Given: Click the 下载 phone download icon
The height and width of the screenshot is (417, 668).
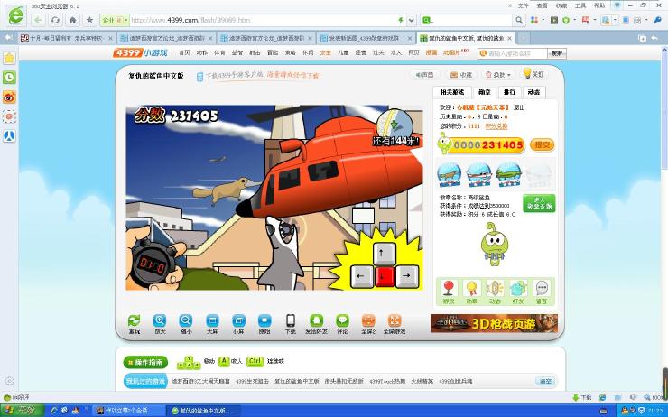Looking at the screenshot, I should click(x=291, y=320).
